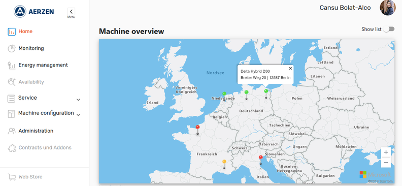Click the Tschechien label on the map
The height and width of the screenshot is (186, 404).
(280, 125)
